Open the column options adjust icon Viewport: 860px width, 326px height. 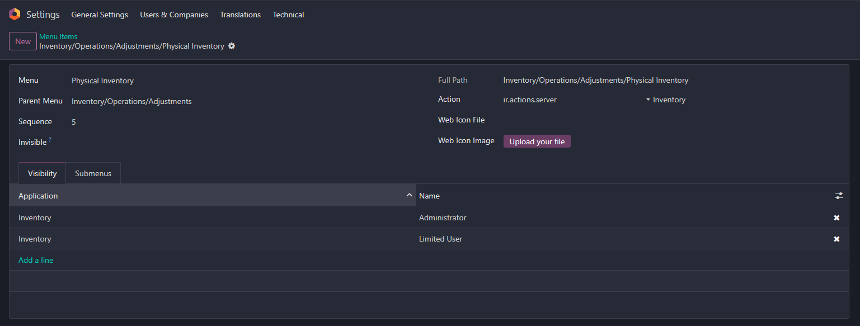[x=839, y=196]
